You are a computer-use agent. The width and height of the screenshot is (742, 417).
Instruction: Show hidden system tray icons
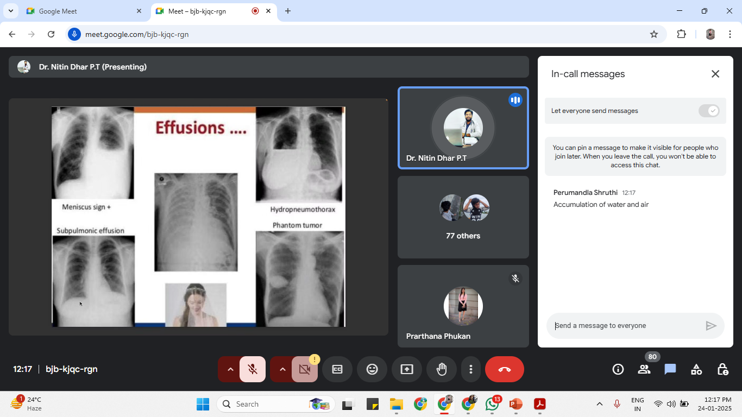pos(600,404)
